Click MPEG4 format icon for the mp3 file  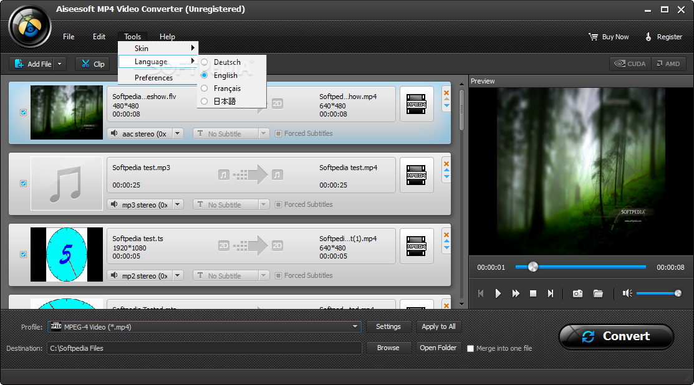[417, 175]
